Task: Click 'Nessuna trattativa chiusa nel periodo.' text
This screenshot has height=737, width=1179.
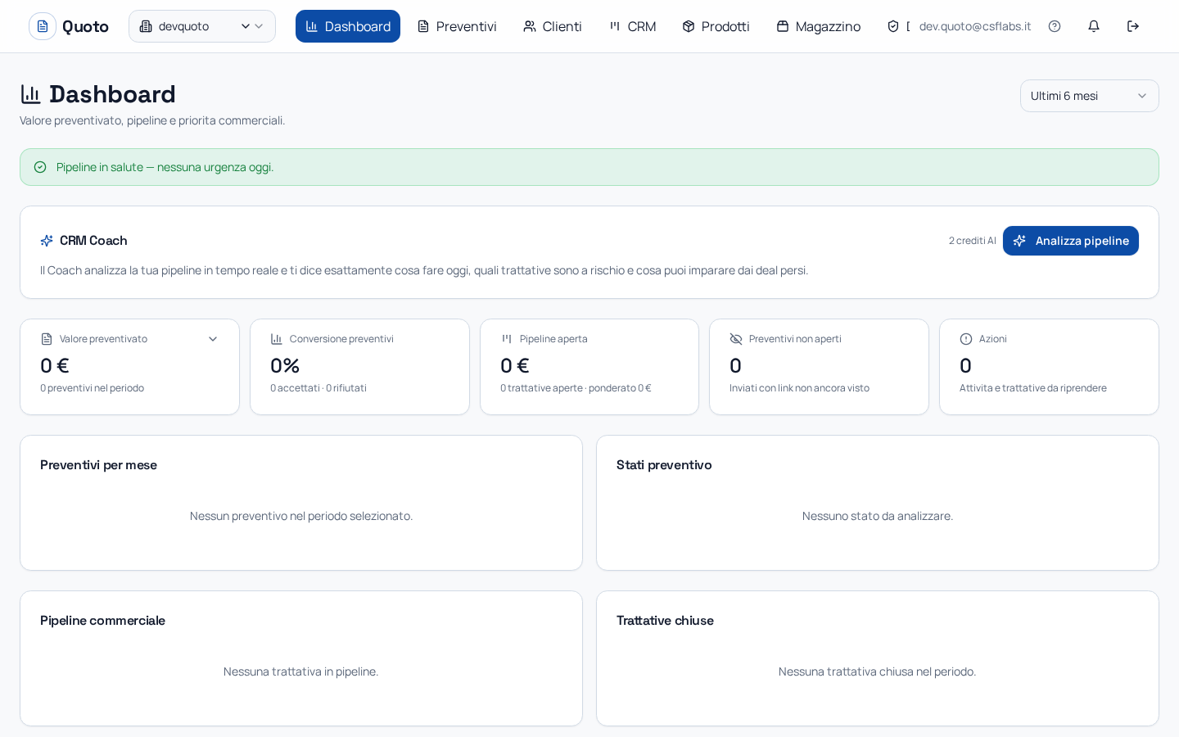Action: coord(878,671)
